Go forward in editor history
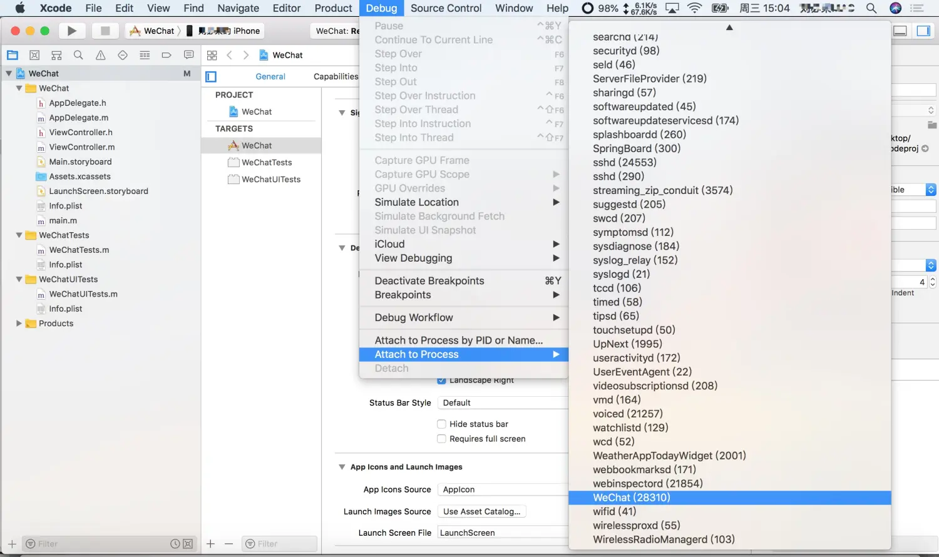Viewport: 939px width, 557px height. pyautogui.click(x=246, y=55)
